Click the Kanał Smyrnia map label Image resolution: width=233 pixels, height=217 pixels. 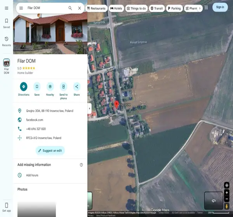click(139, 42)
